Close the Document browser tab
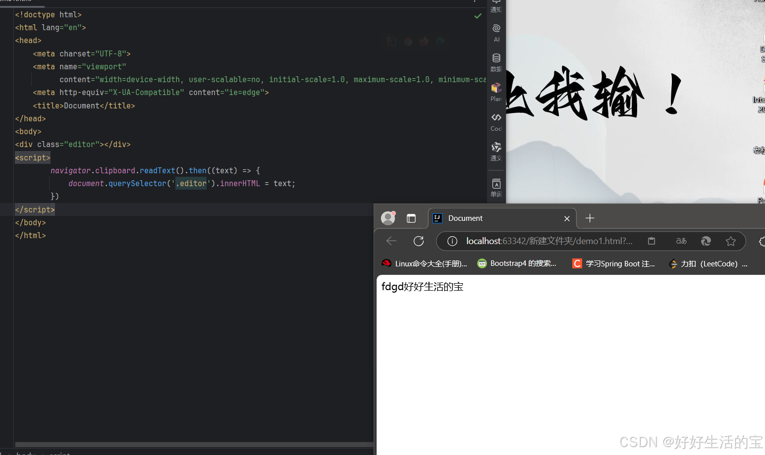Image resolution: width=765 pixels, height=455 pixels. pyautogui.click(x=567, y=218)
